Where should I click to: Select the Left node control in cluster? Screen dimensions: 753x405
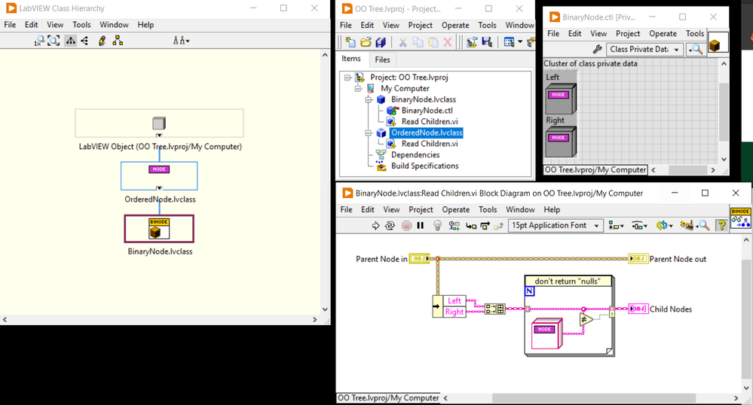coord(561,99)
